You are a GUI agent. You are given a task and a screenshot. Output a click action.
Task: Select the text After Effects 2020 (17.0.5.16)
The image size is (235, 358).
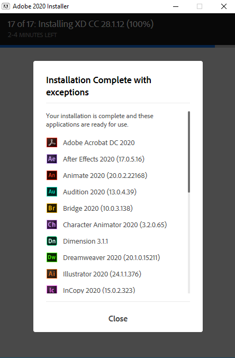coord(104,159)
